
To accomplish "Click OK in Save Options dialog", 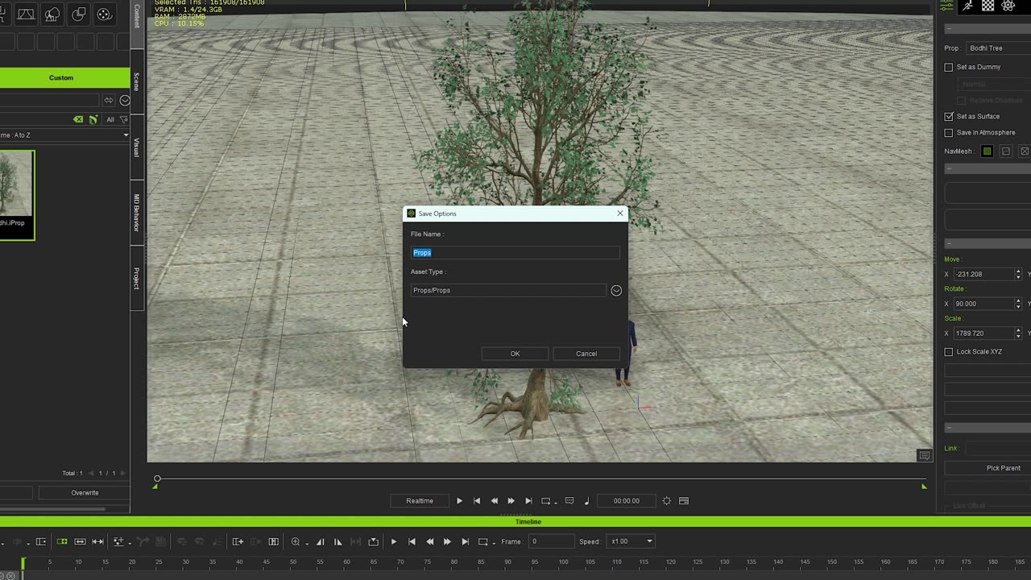I will [515, 354].
